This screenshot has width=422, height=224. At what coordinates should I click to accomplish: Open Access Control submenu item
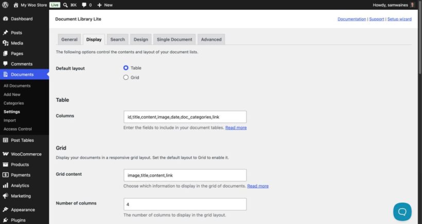click(x=17, y=129)
